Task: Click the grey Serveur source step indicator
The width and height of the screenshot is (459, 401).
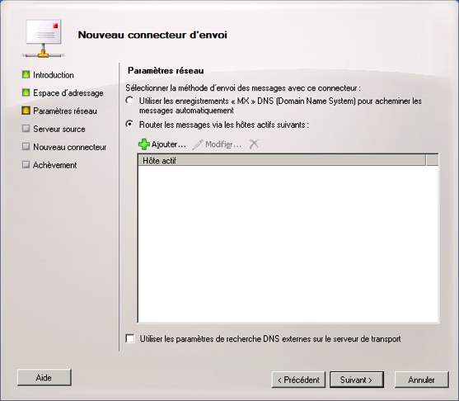Action: [26, 129]
